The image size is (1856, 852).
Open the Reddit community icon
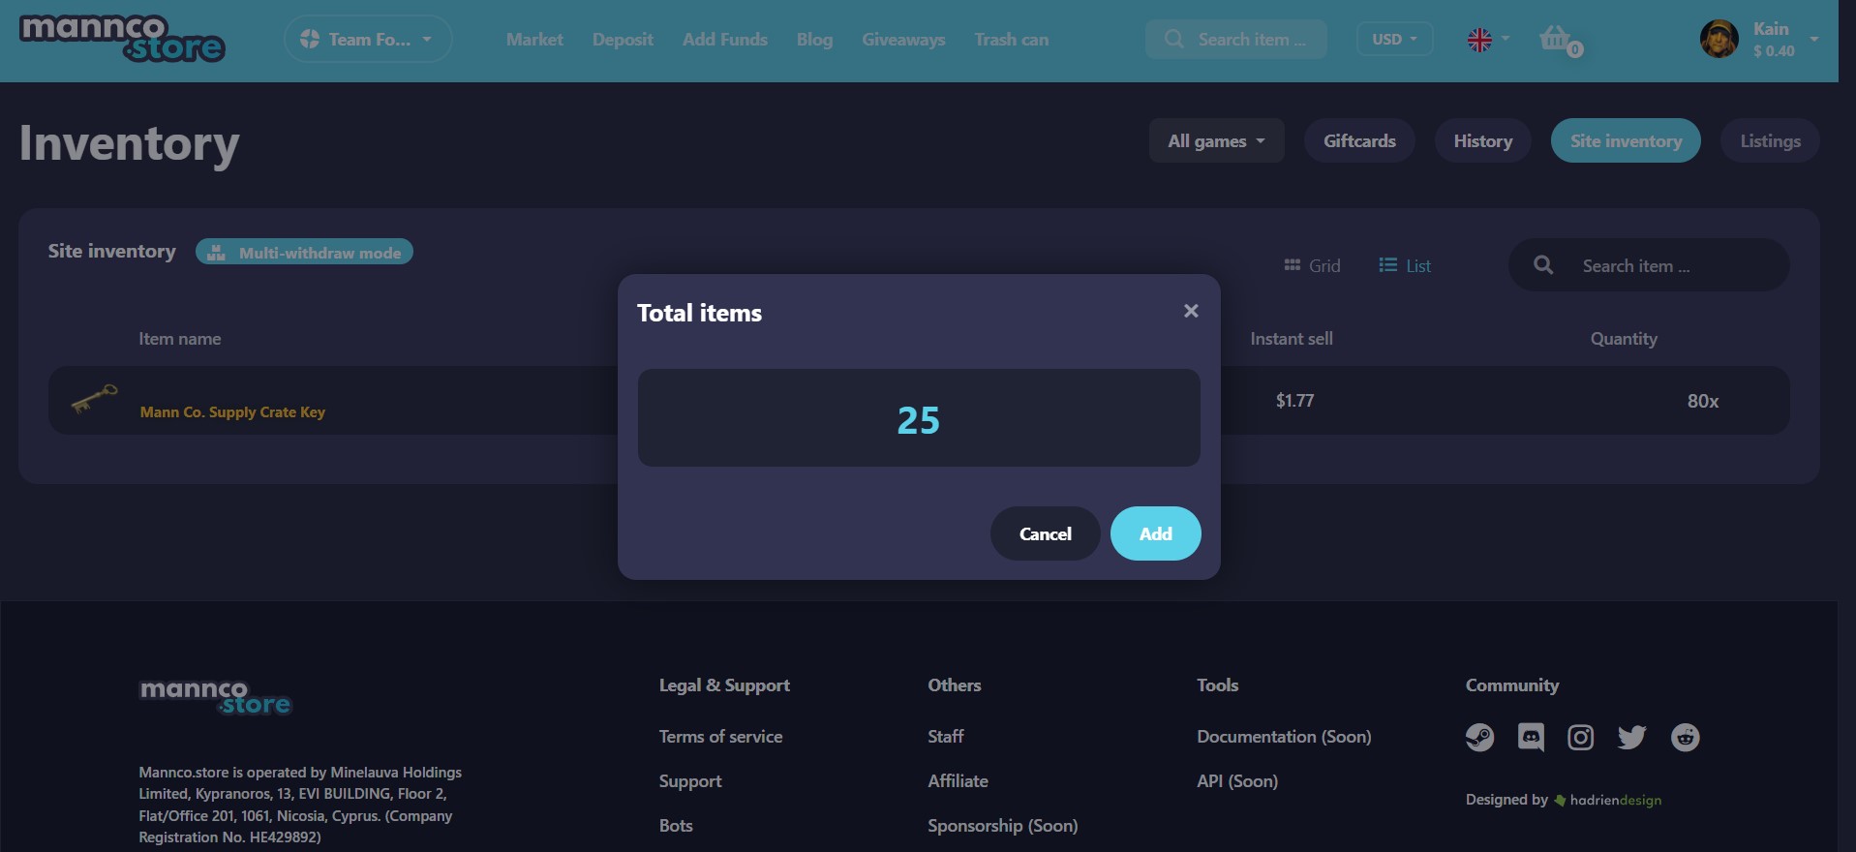click(x=1686, y=738)
